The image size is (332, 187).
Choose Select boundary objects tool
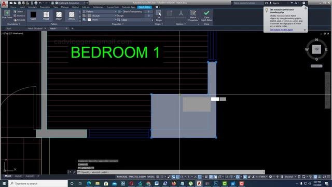point(19,11)
